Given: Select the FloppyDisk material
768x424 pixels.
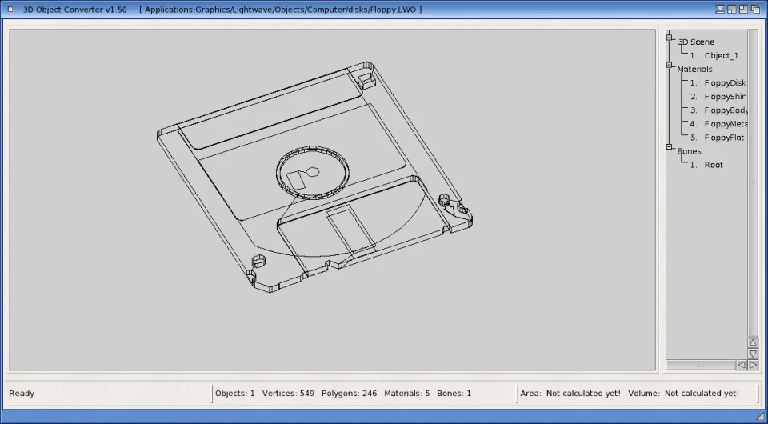Looking at the screenshot, I should tap(724, 83).
